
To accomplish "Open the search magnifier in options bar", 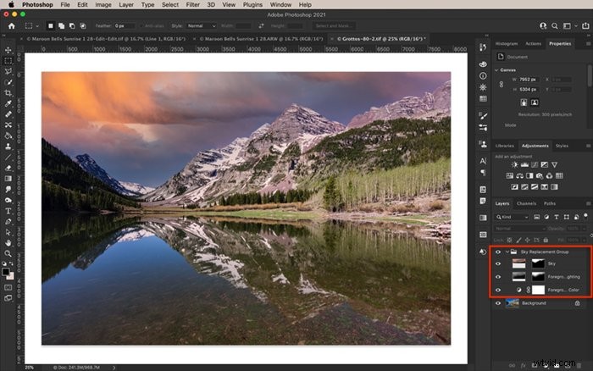I will point(554,25).
